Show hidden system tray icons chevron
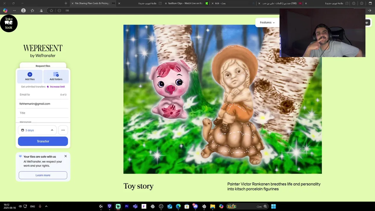Screen dimensions: 375x211 click(x=46, y=206)
